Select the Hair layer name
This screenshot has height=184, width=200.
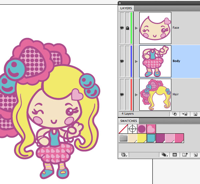point(176,94)
